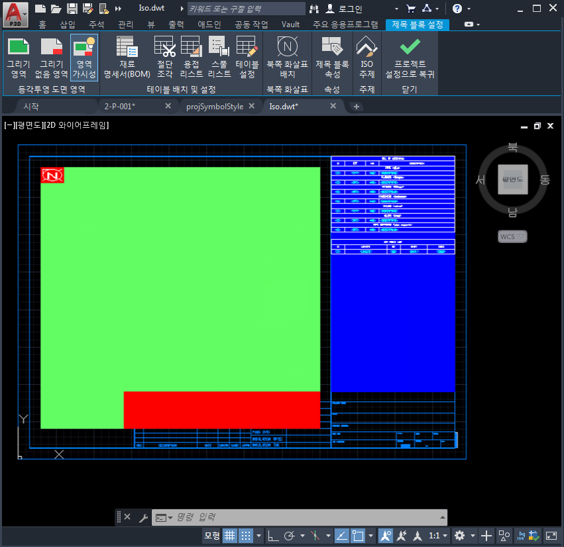Viewport: 564px width, 547px height.
Task: Expand the Help dropdown arrow
Action: tap(469, 9)
